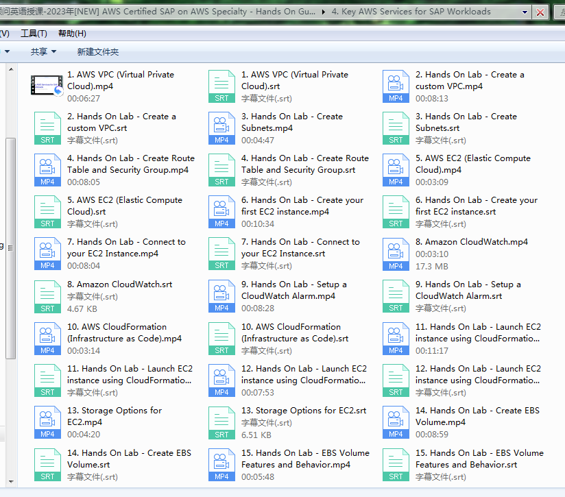Select MP4 icon of 10. AWS CloudFormation (Infrastructure as Code).mp4
Image resolution: width=565 pixels, height=497 pixels.
click(x=47, y=339)
